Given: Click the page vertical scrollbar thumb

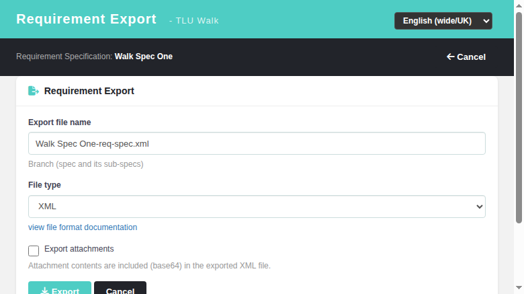Looking at the screenshot, I should click(519, 118).
